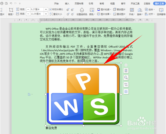Open the quick access toolbar customize arrow
The width and height of the screenshot is (166, 134).
pyautogui.click(x=20, y=4)
